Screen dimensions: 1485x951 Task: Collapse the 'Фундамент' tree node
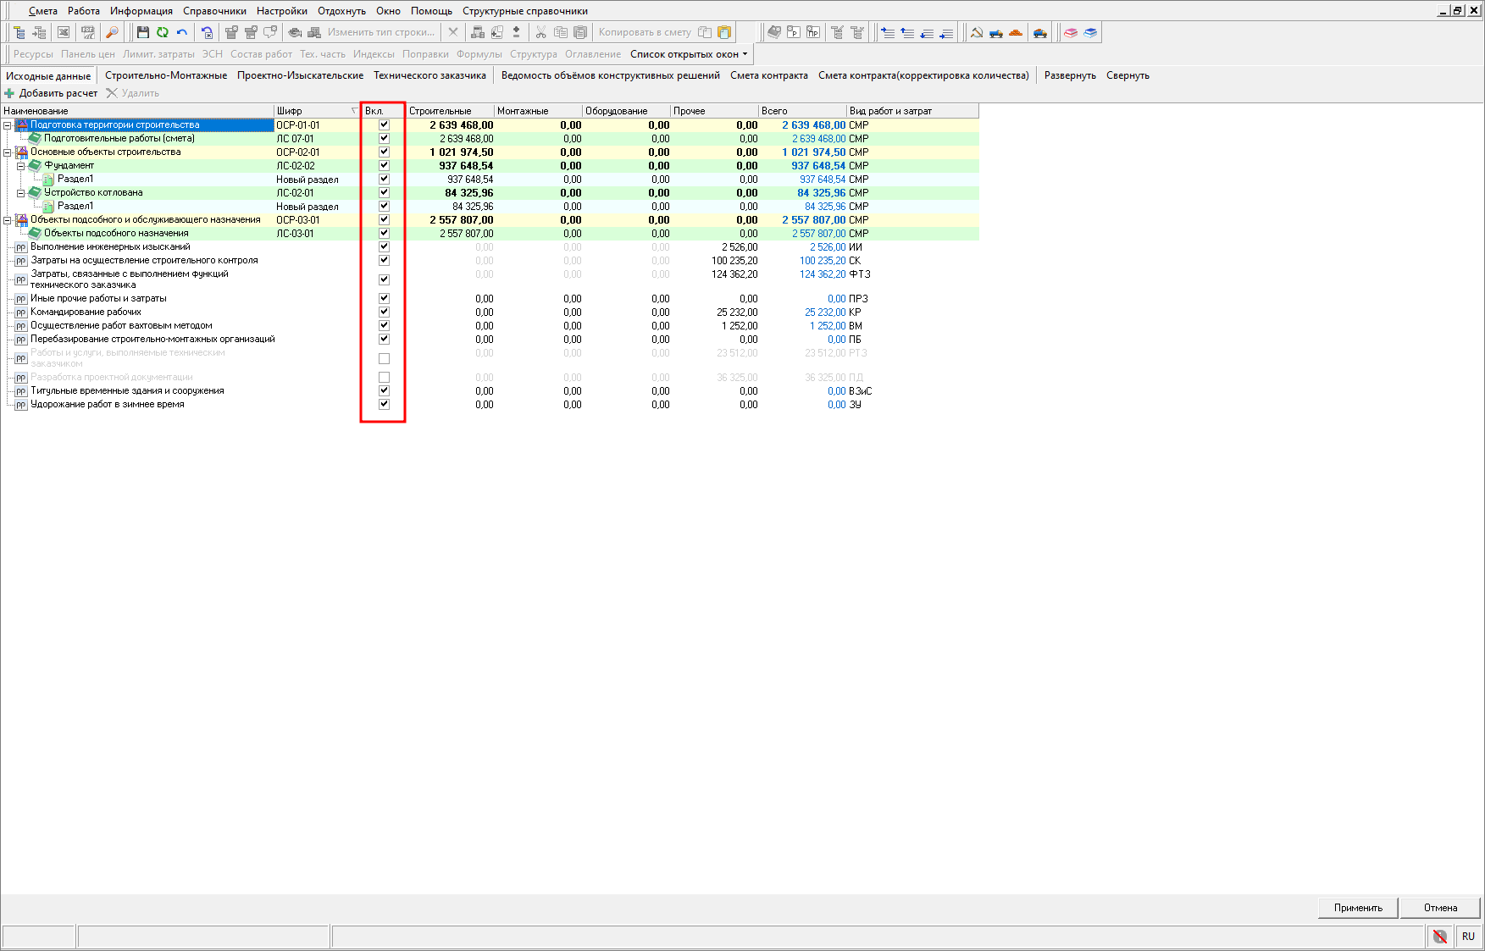coord(21,166)
